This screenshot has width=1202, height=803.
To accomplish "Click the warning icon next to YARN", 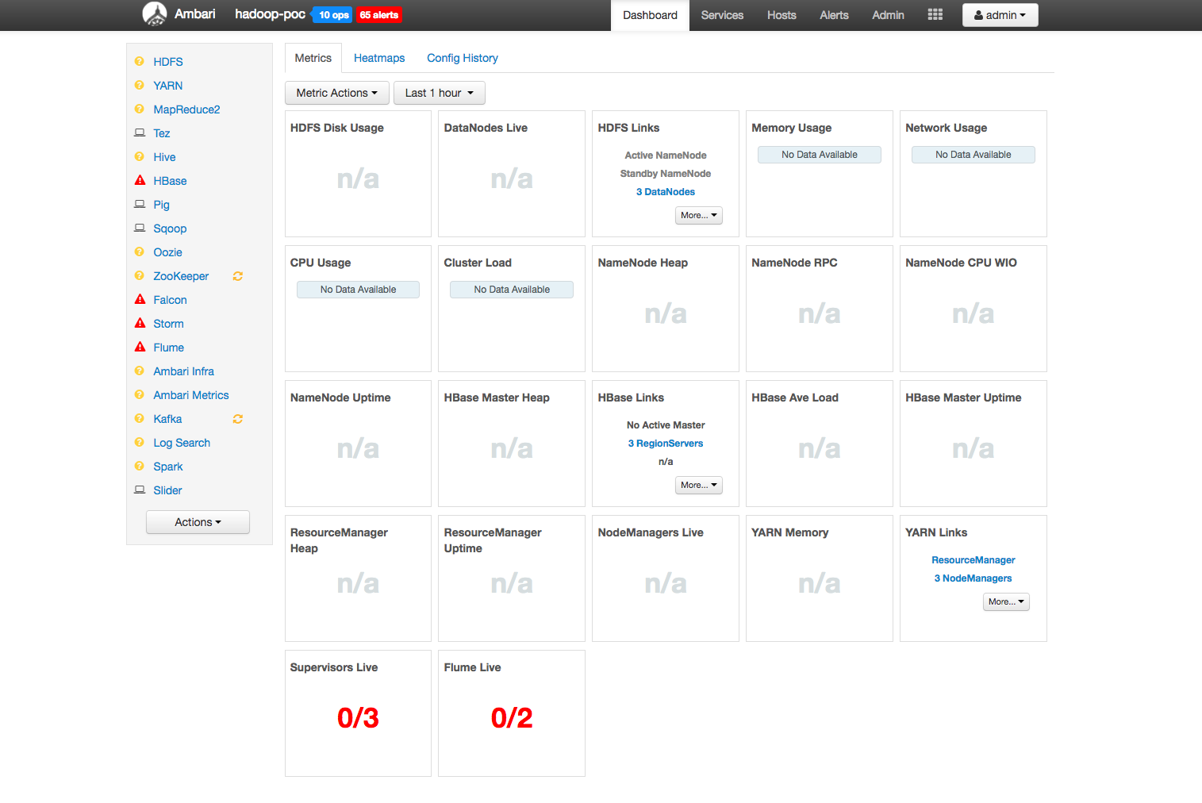I will [x=139, y=85].
